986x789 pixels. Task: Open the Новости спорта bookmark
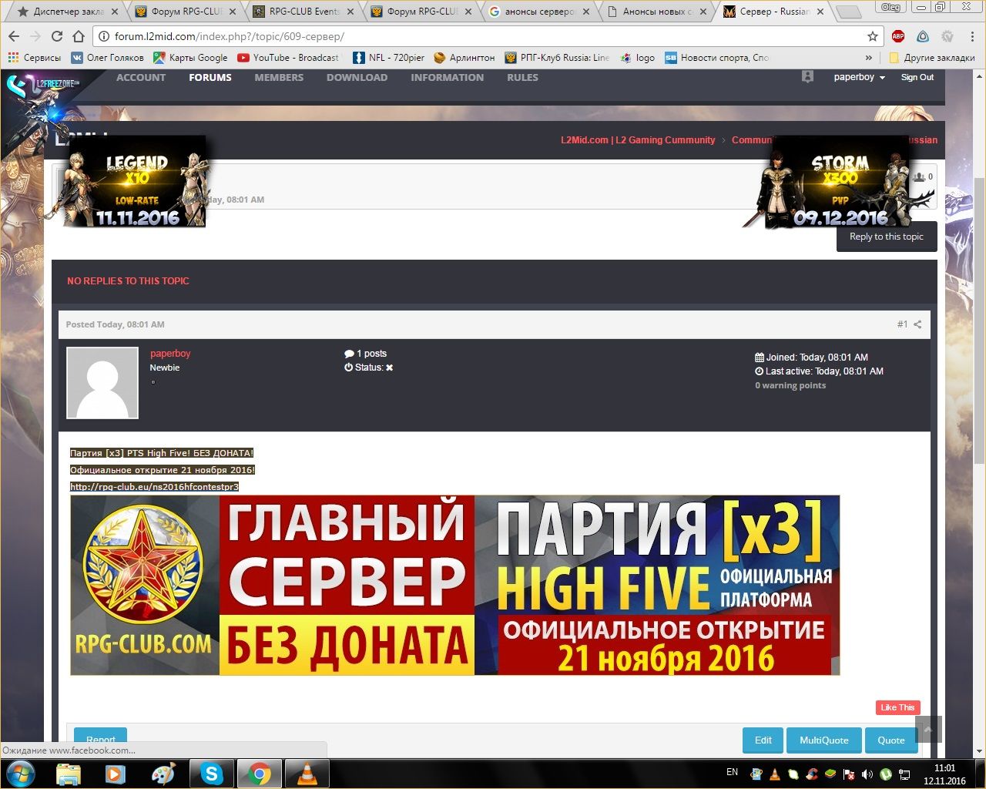(x=716, y=58)
